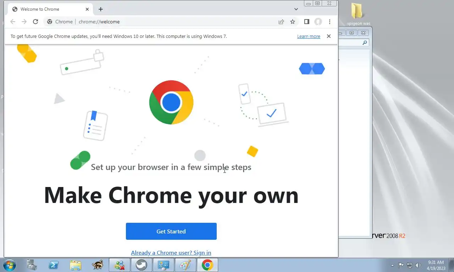
Task: Share this page using the address bar icon
Action: (281, 22)
